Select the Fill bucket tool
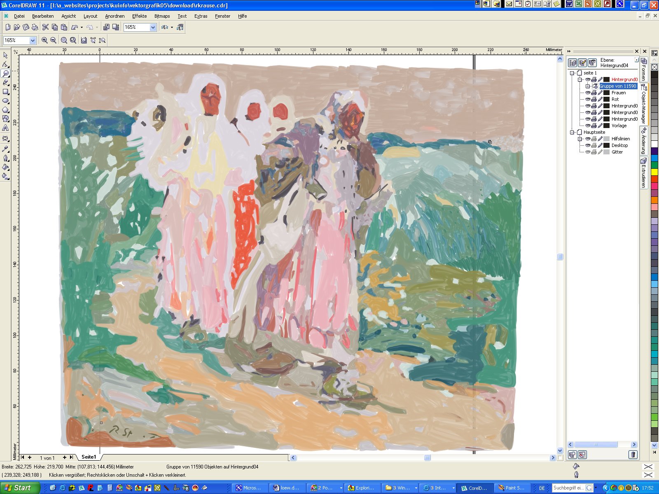This screenshot has width=659, height=494. click(x=5, y=167)
